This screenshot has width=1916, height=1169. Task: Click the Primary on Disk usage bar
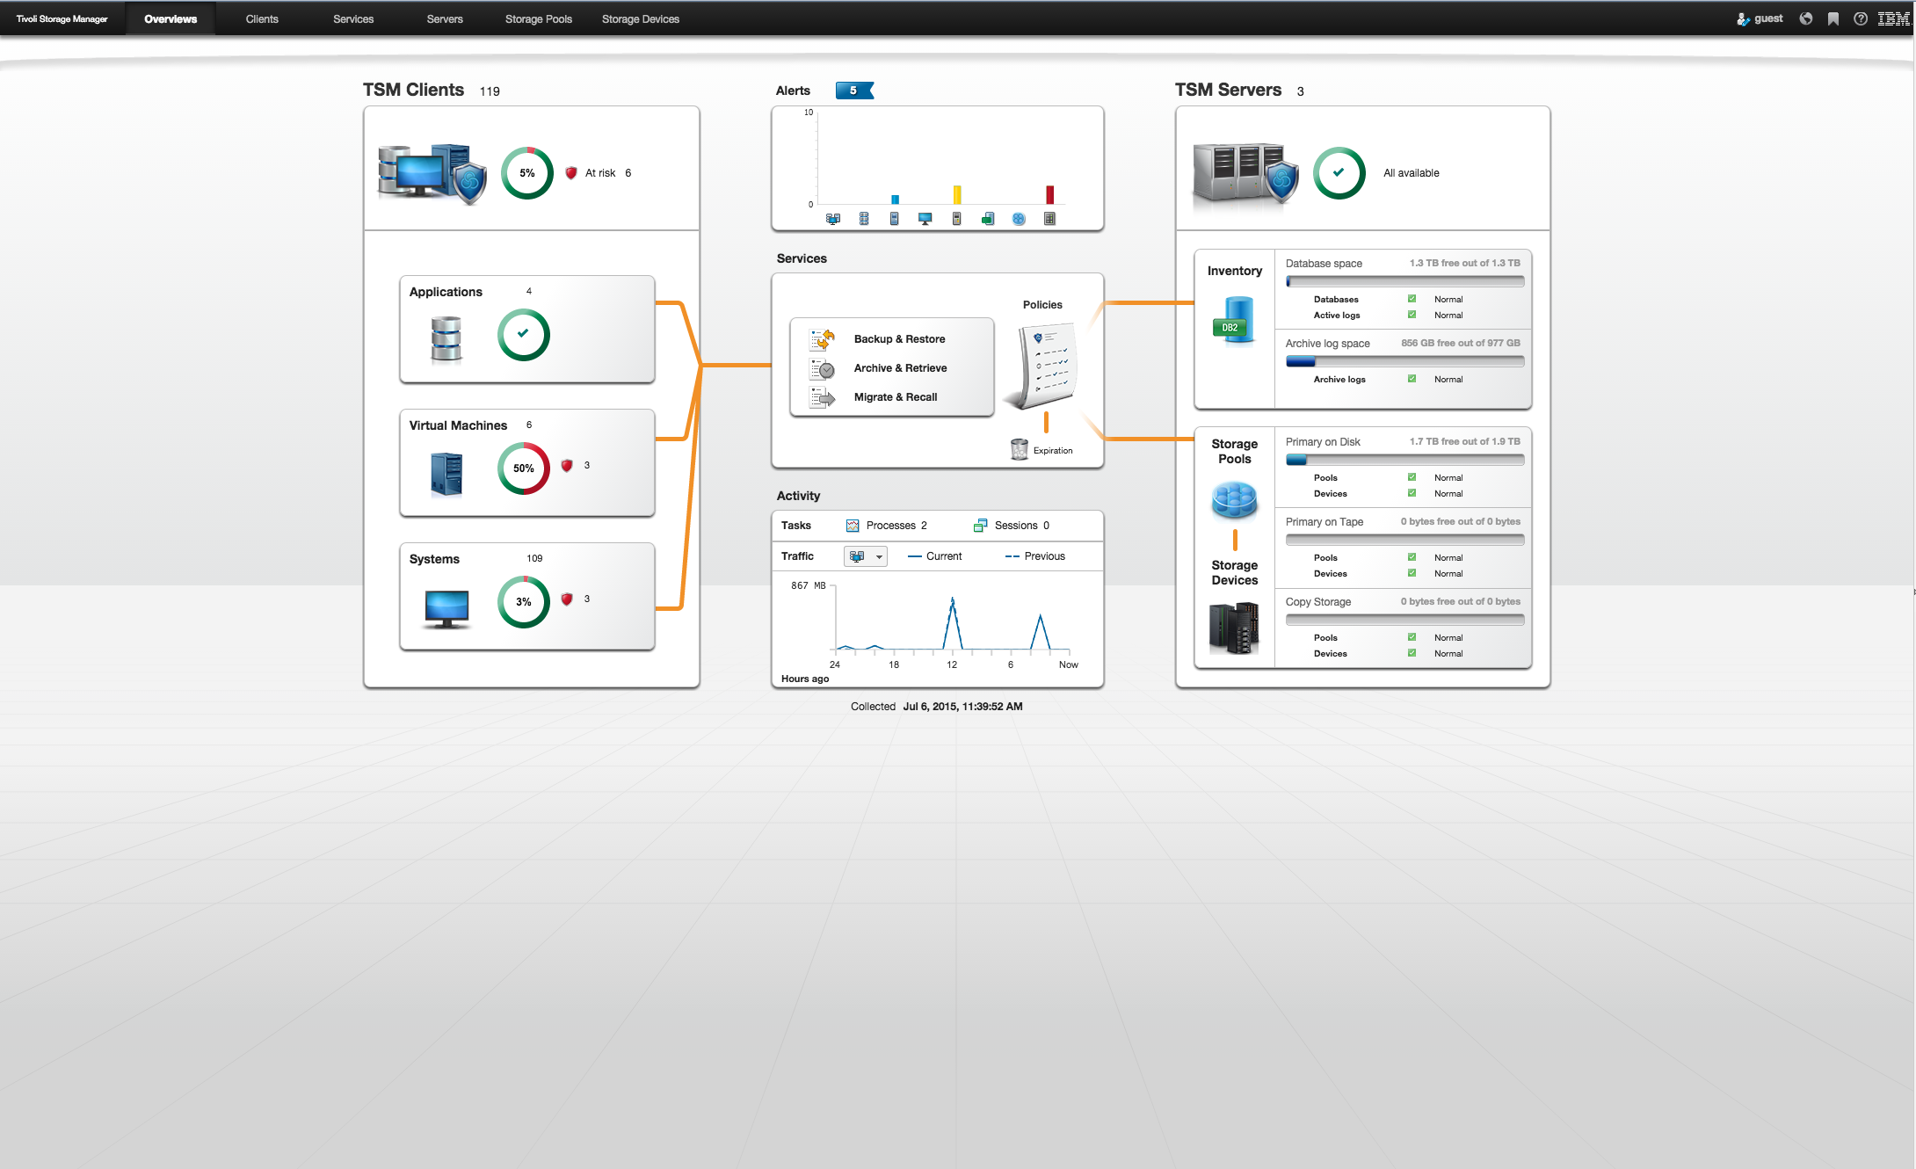tap(1404, 460)
